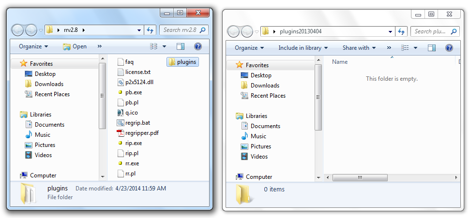Click the horizontal scrollbar in plugins20130404 window
Viewport: 470px width, 218px height.
click(360, 177)
